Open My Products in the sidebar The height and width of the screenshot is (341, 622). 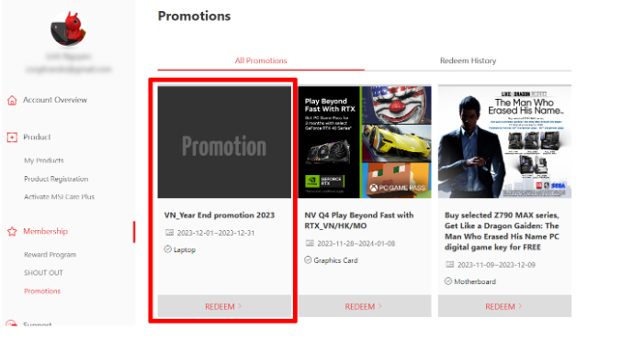pyautogui.click(x=43, y=160)
